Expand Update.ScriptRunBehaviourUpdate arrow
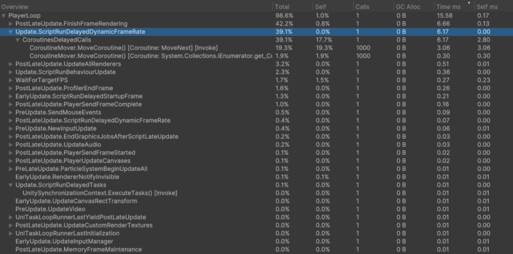 (10, 72)
